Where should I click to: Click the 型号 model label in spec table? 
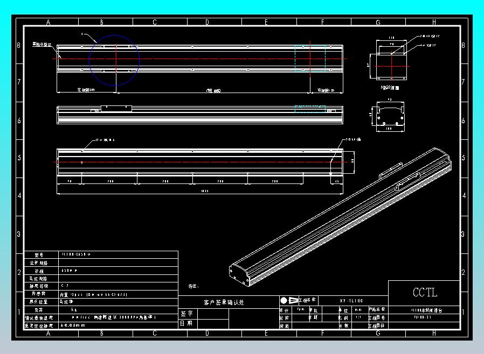(39, 255)
